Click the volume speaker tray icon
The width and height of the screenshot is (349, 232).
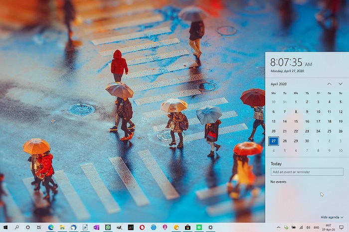point(308,227)
